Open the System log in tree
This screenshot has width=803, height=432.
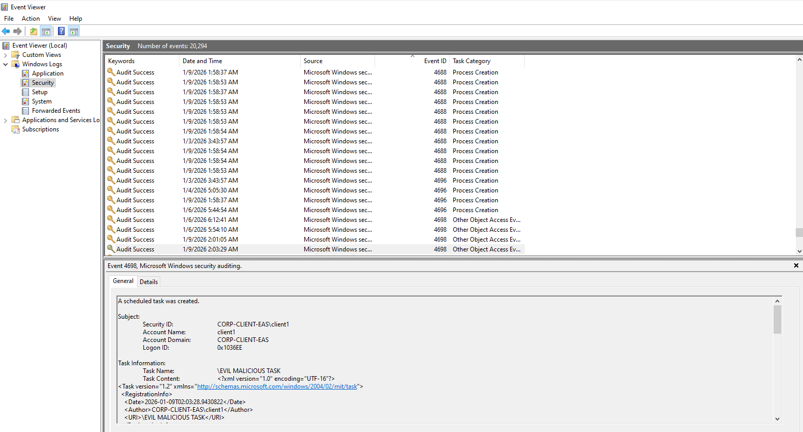tap(41, 101)
